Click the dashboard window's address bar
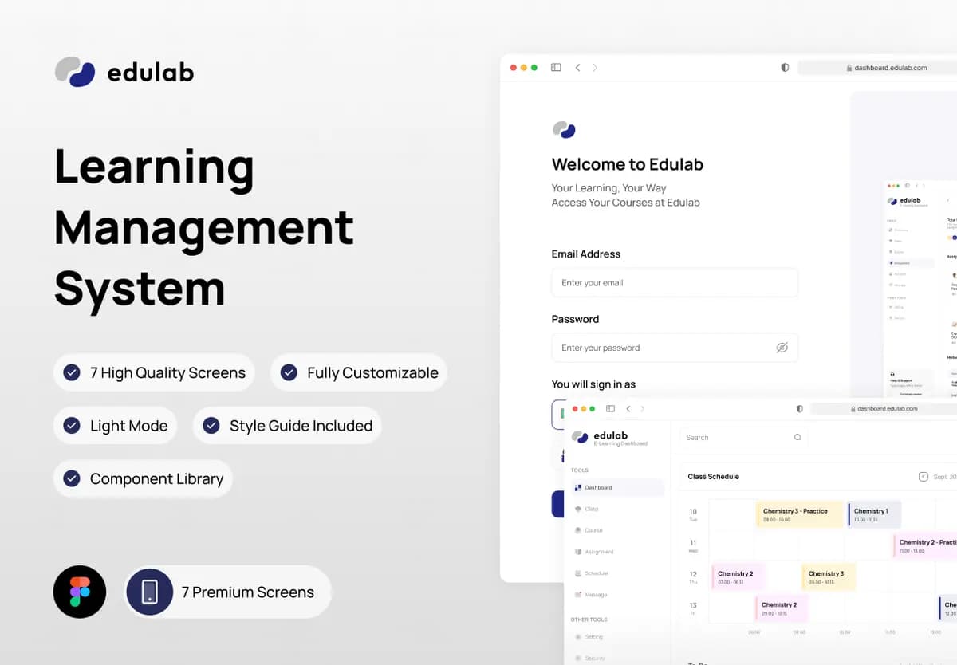This screenshot has height=665, width=957. tap(884, 409)
